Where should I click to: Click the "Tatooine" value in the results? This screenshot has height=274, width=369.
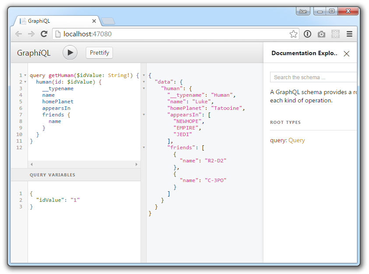point(227,108)
